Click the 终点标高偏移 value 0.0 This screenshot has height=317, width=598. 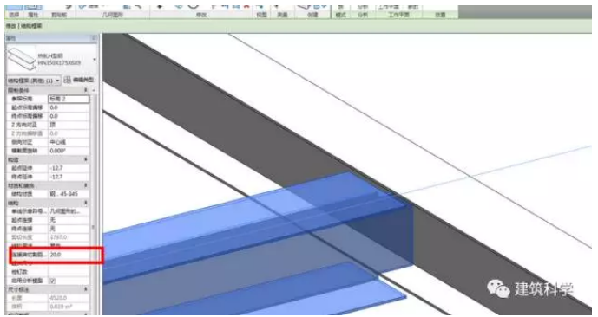(x=69, y=116)
